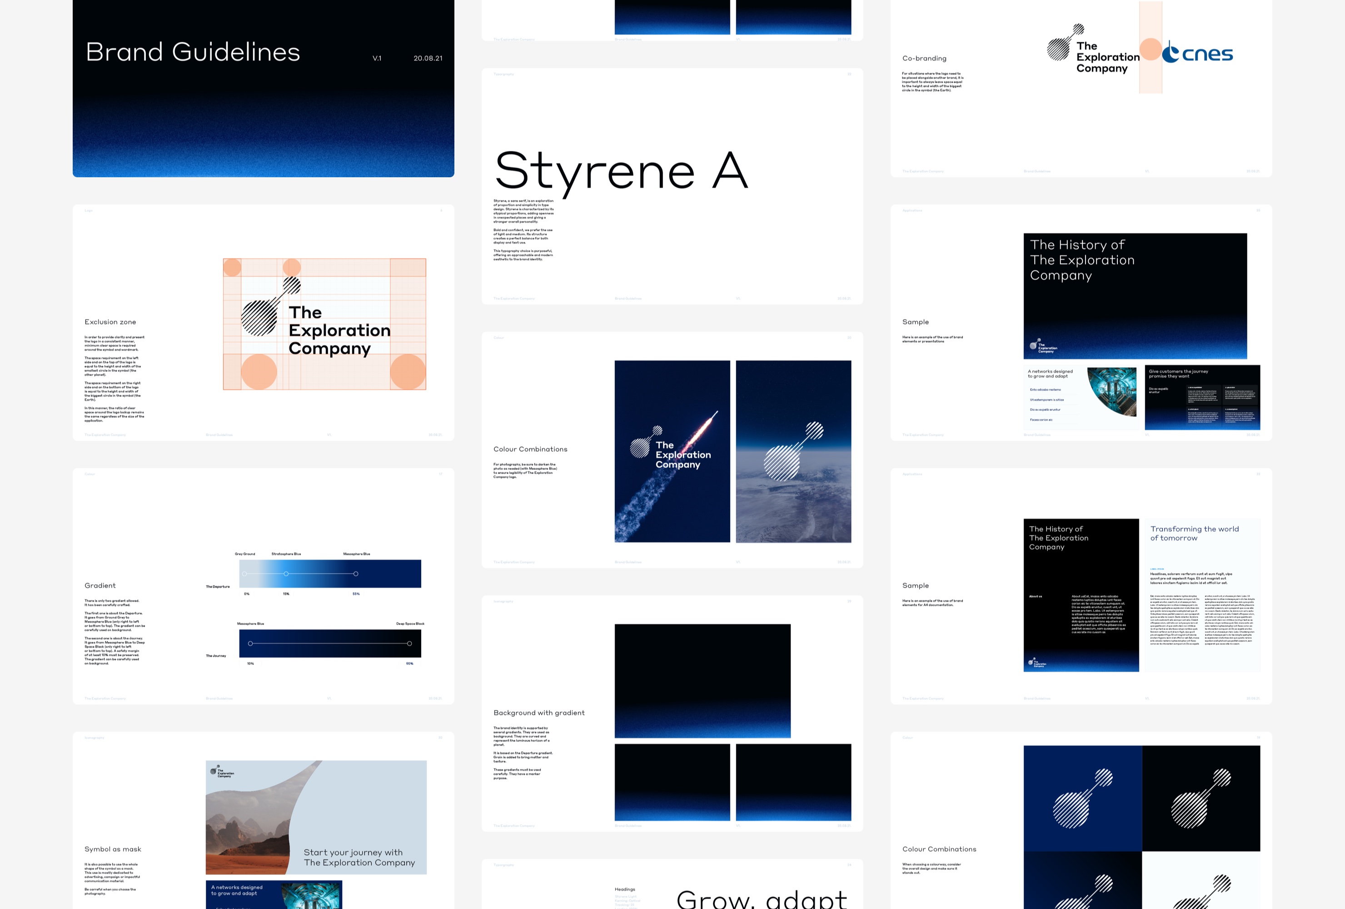
Task: Click the "Stratosphere Blue" colour label
Action: point(286,554)
